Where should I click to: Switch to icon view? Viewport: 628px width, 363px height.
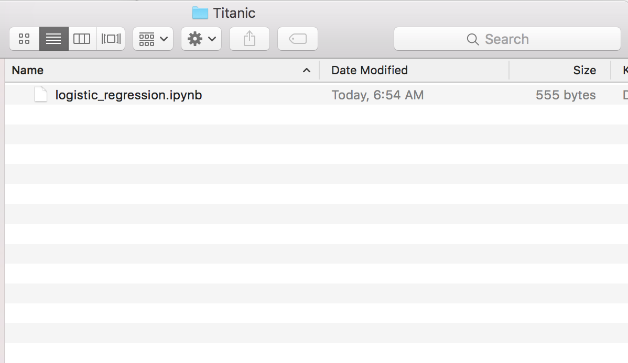click(24, 39)
